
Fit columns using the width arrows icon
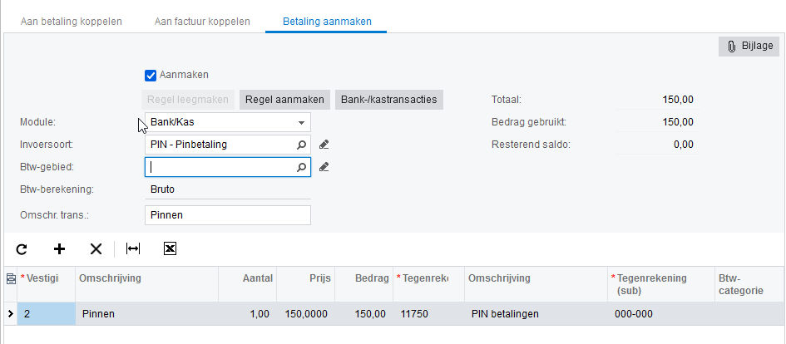click(x=133, y=248)
